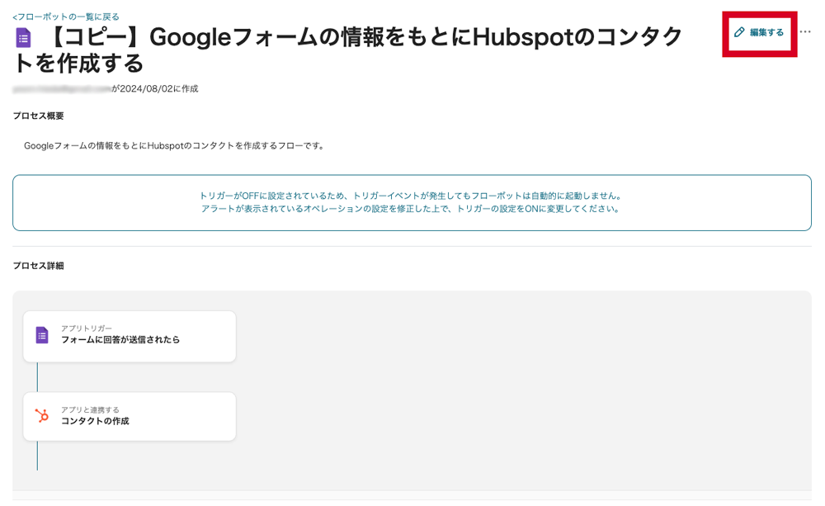Viewport: 825px width, 506px height.
Task: Click the アプリトリガー label
Action: (87, 329)
